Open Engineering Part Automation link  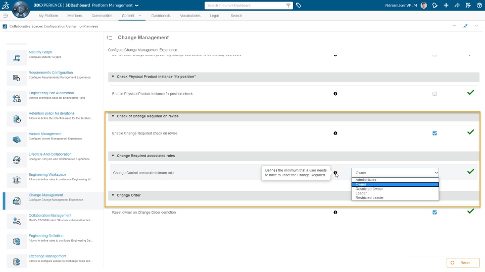(51, 93)
